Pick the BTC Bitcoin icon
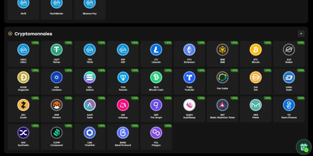 click(x=256, y=49)
